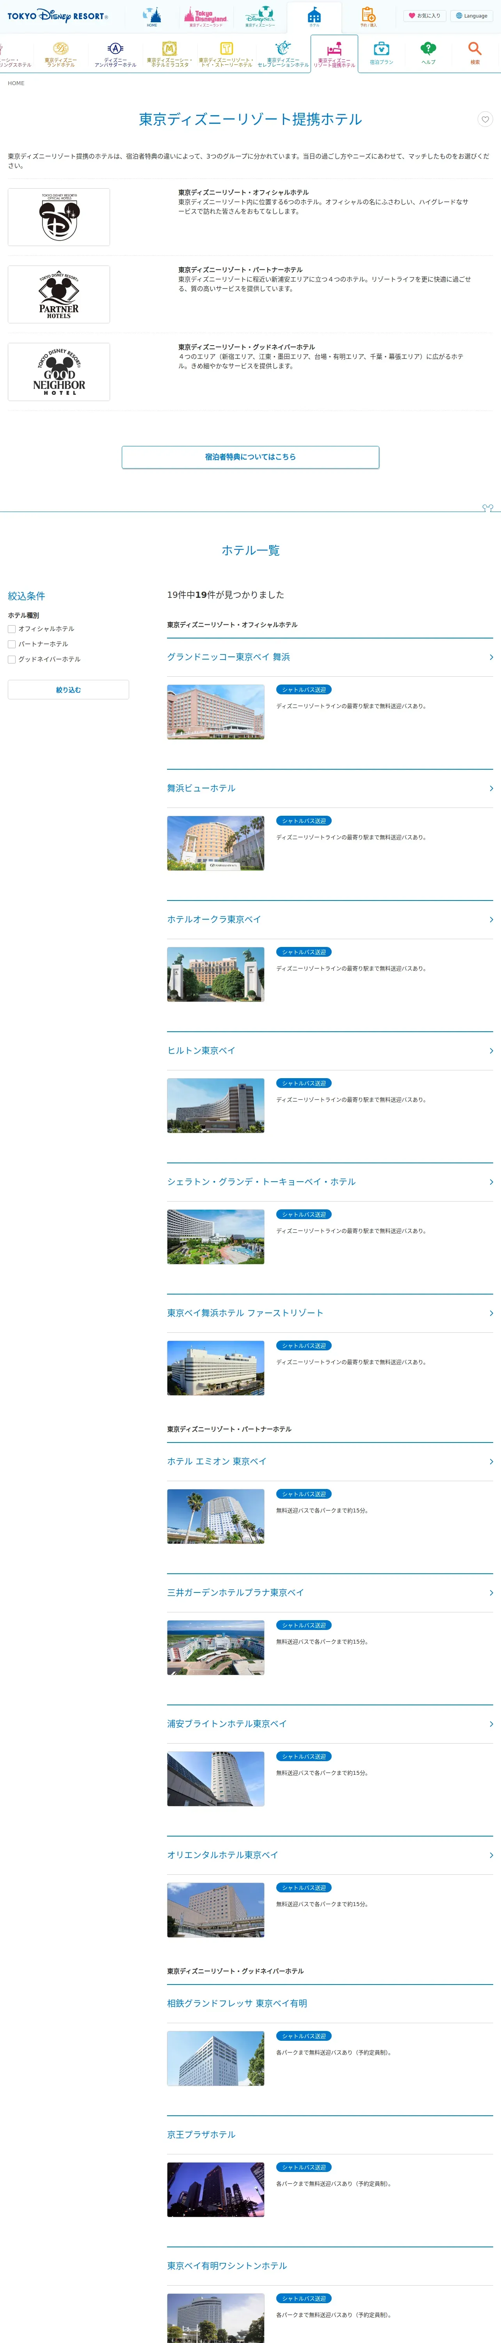Open the 予約・購入 reservation icon
Viewport: 501px width, 2343px height.
tap(368, 16)
